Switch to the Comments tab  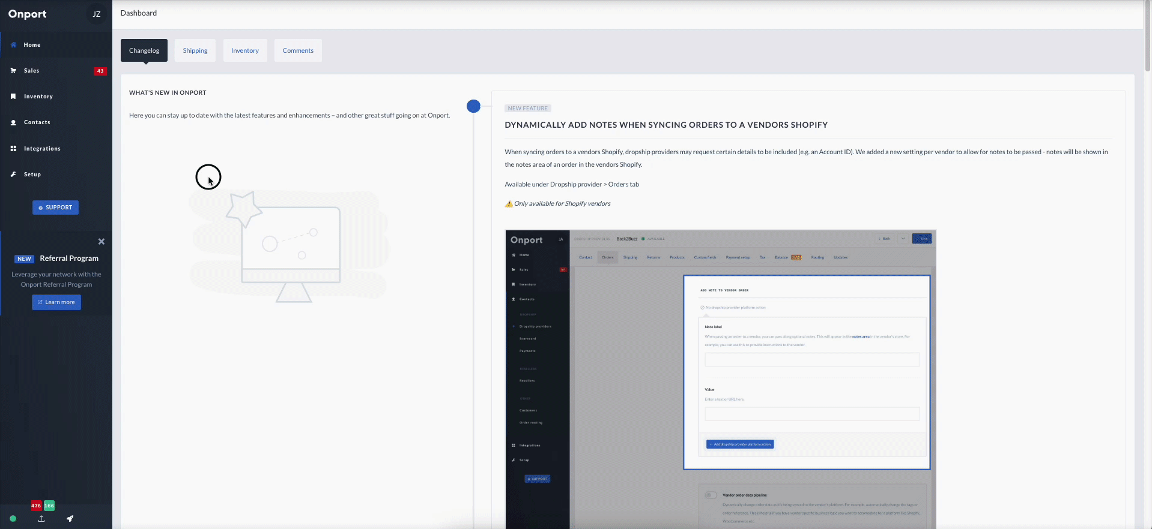(298, 50)
